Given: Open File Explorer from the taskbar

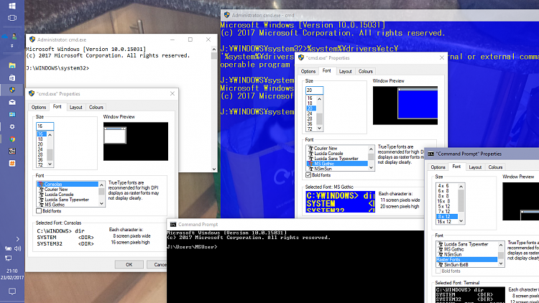Looking at the screenshot, I should [12, 65].
